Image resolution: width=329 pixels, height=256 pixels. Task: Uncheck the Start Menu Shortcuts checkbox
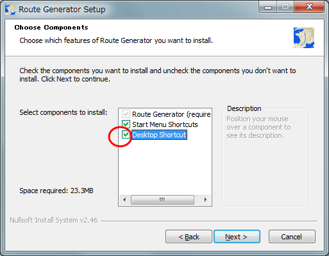(126, 124)
